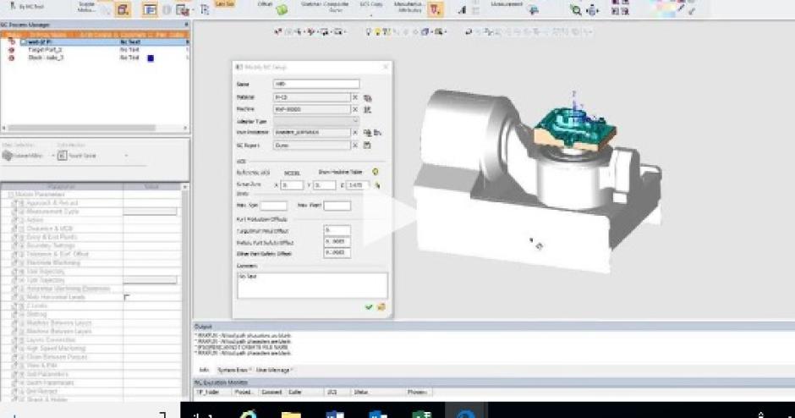Switch to the System Error tab
Viewport: 795px width, 418px height.
pos(233,370)
